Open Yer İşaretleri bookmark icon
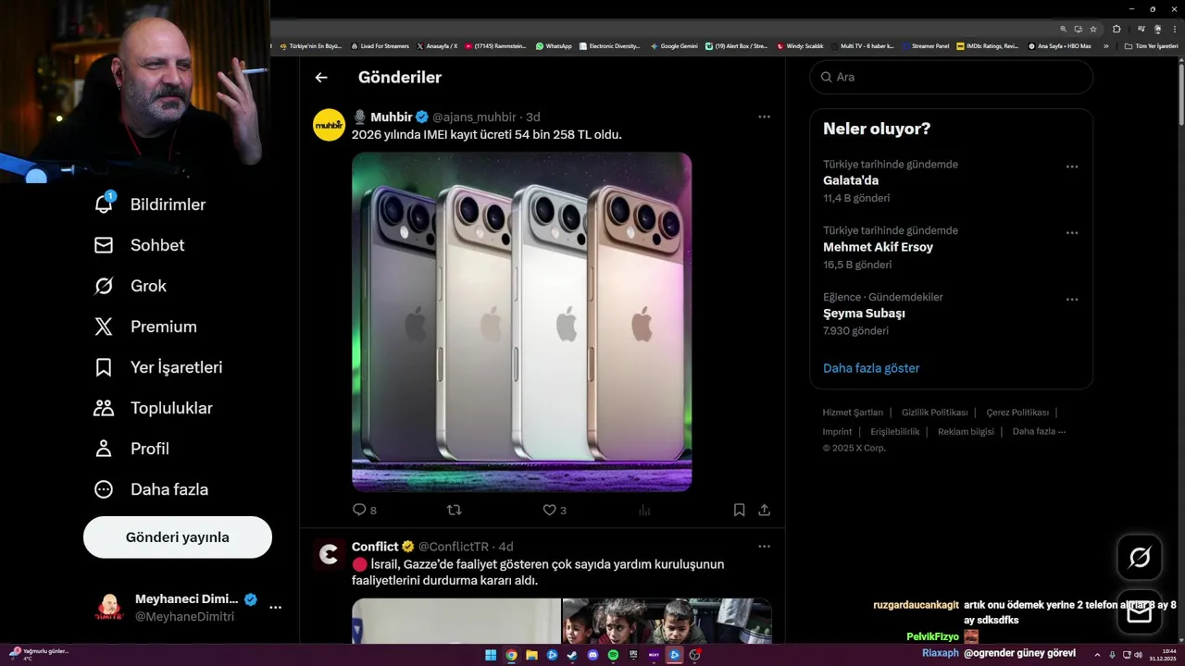This screenshot has height=666, width=1185. [104, 367]
